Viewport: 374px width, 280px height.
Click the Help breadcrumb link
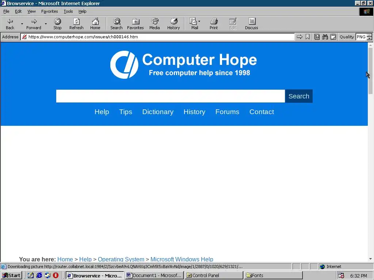85,259
